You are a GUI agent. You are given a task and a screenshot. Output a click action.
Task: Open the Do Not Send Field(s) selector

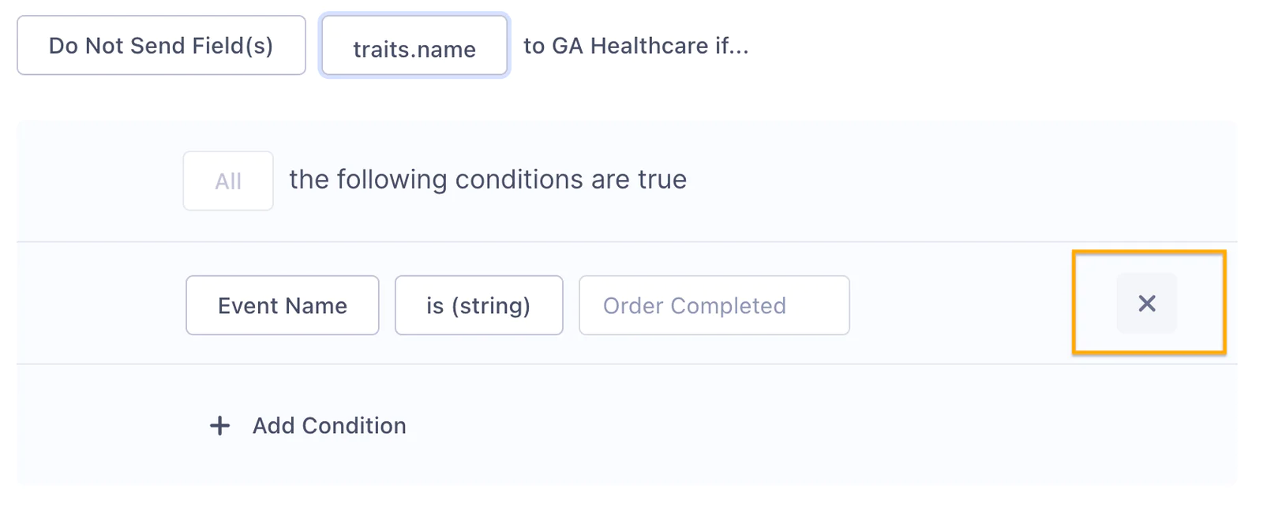(161, 45)
